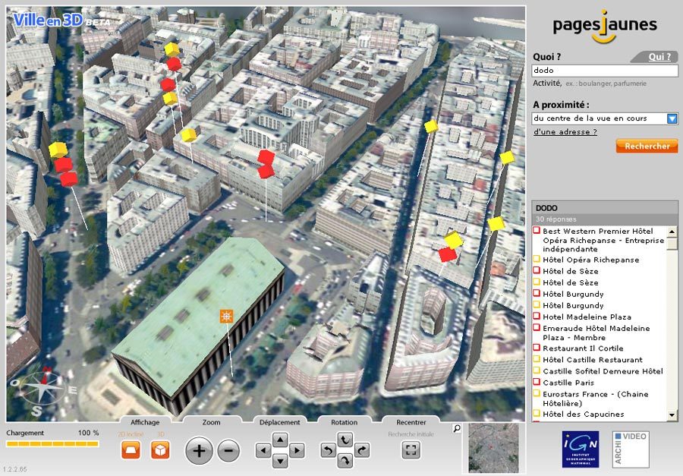Follow the "d'une adresse ?" link
The width and height of the screenshot is (683, 476).
[x=565, y=132]
